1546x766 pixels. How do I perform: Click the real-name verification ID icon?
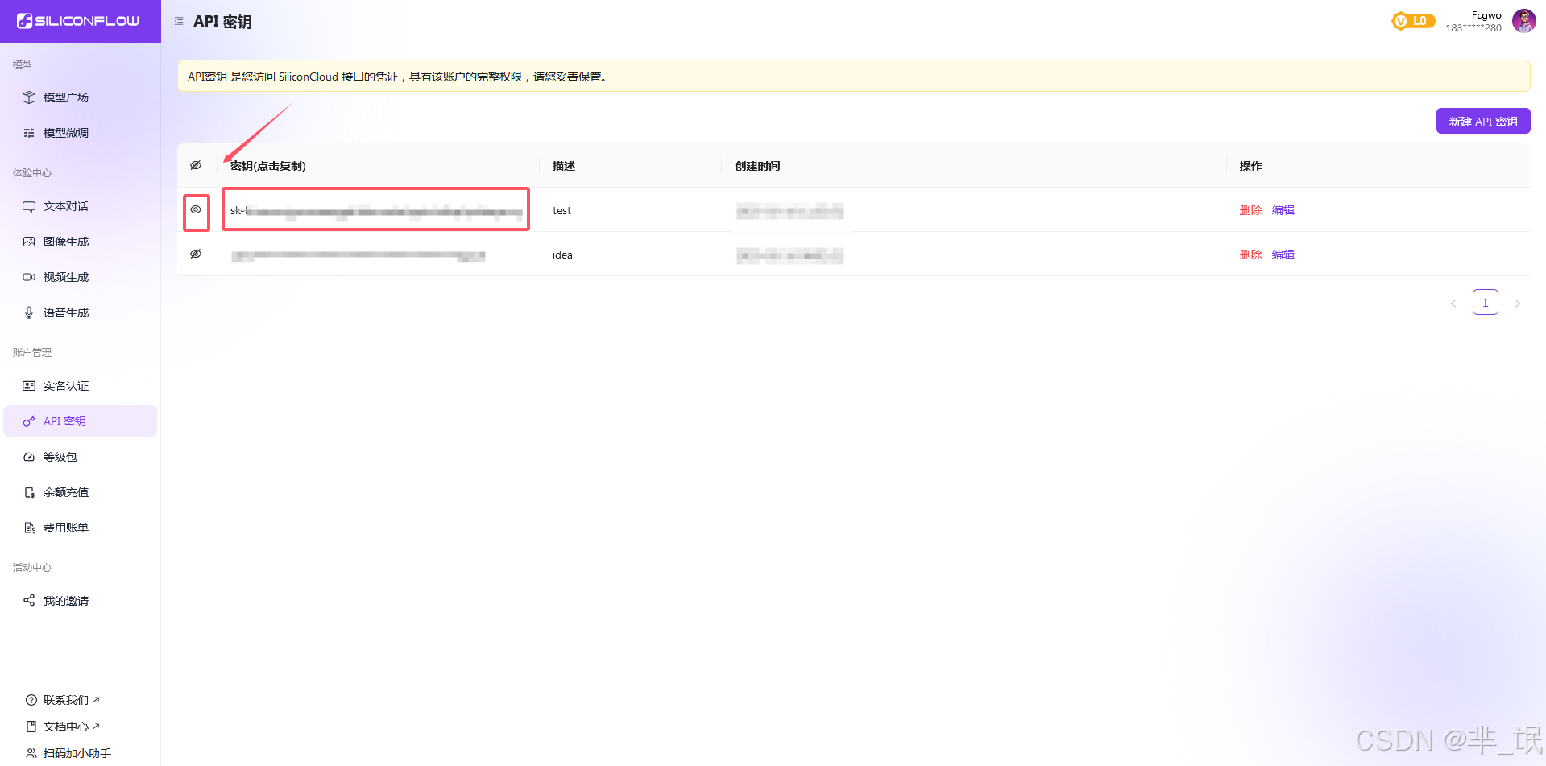29,386
